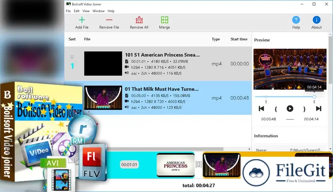
Task: Open the Window menu
Action: (x=98, y=11)
